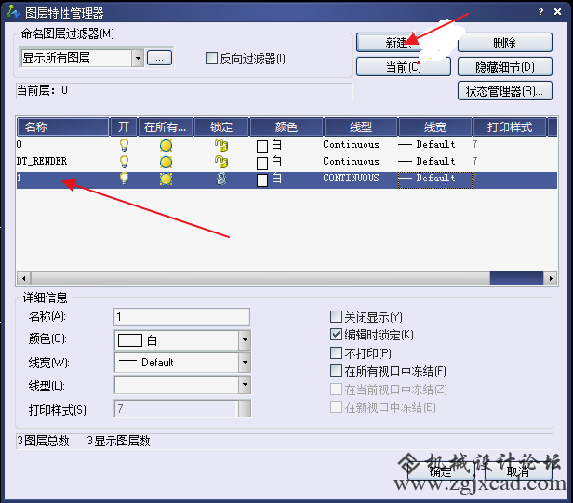
Task: Check freeze in all viewports (F)
Action: click(336, 370)
